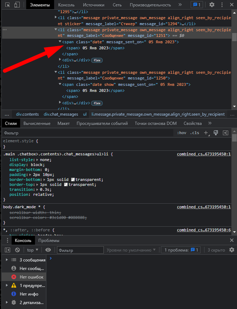Image resolution: width=237 pixels, height=309 pixels.
Task: Open the Макет pane tab
Action: pos(63,123)
